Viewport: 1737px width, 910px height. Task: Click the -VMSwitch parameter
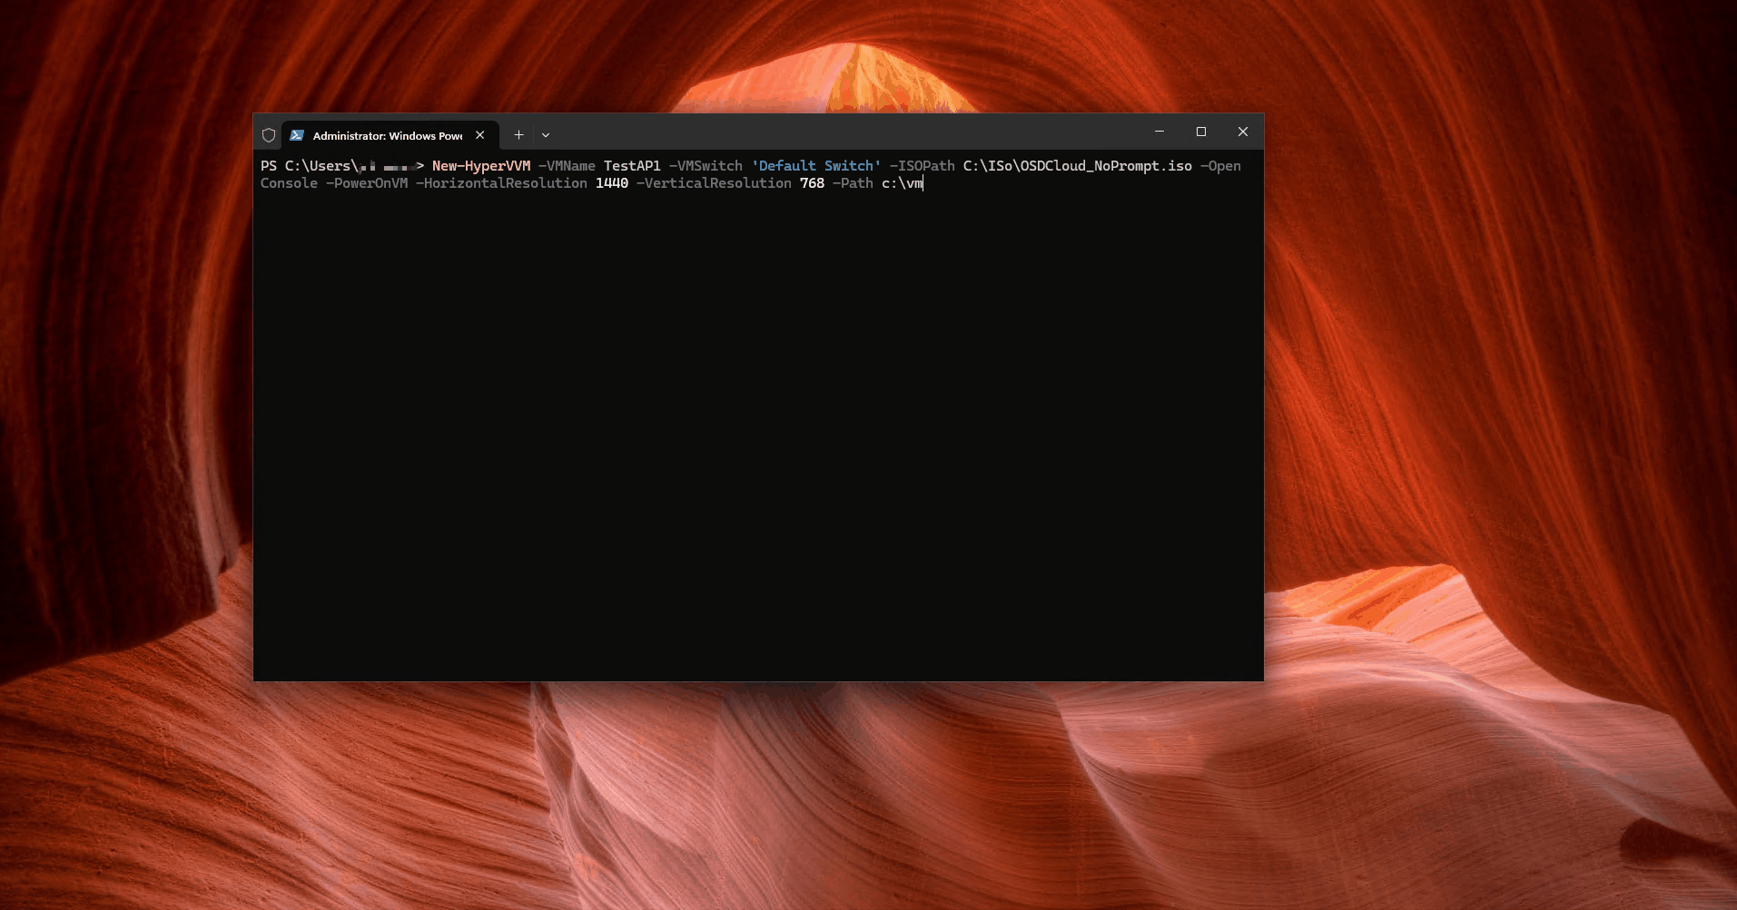click(x=706, y=166)
